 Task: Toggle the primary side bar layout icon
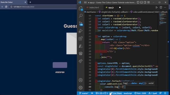tap(138, 2)
